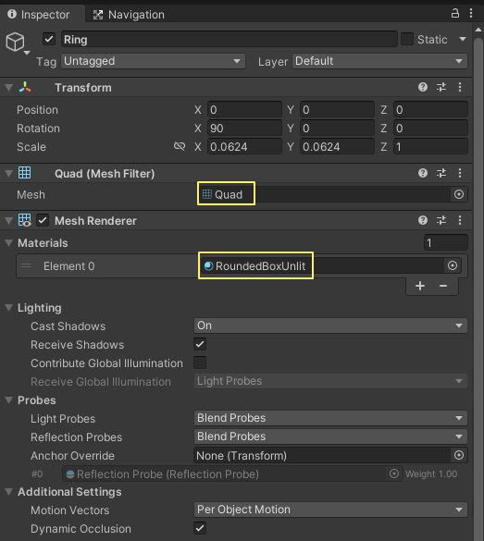The height and width of the screenshot is (541, 484).
Task: Collapse the Quad Mesh Filter foldout
Action: (x=9, y=173)
